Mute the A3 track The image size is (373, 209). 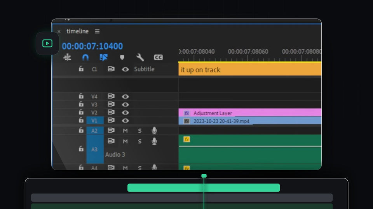tap(125, 142)
